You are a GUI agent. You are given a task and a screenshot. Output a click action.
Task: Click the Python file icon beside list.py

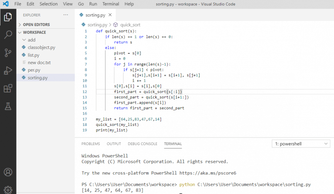pos(23,55)
